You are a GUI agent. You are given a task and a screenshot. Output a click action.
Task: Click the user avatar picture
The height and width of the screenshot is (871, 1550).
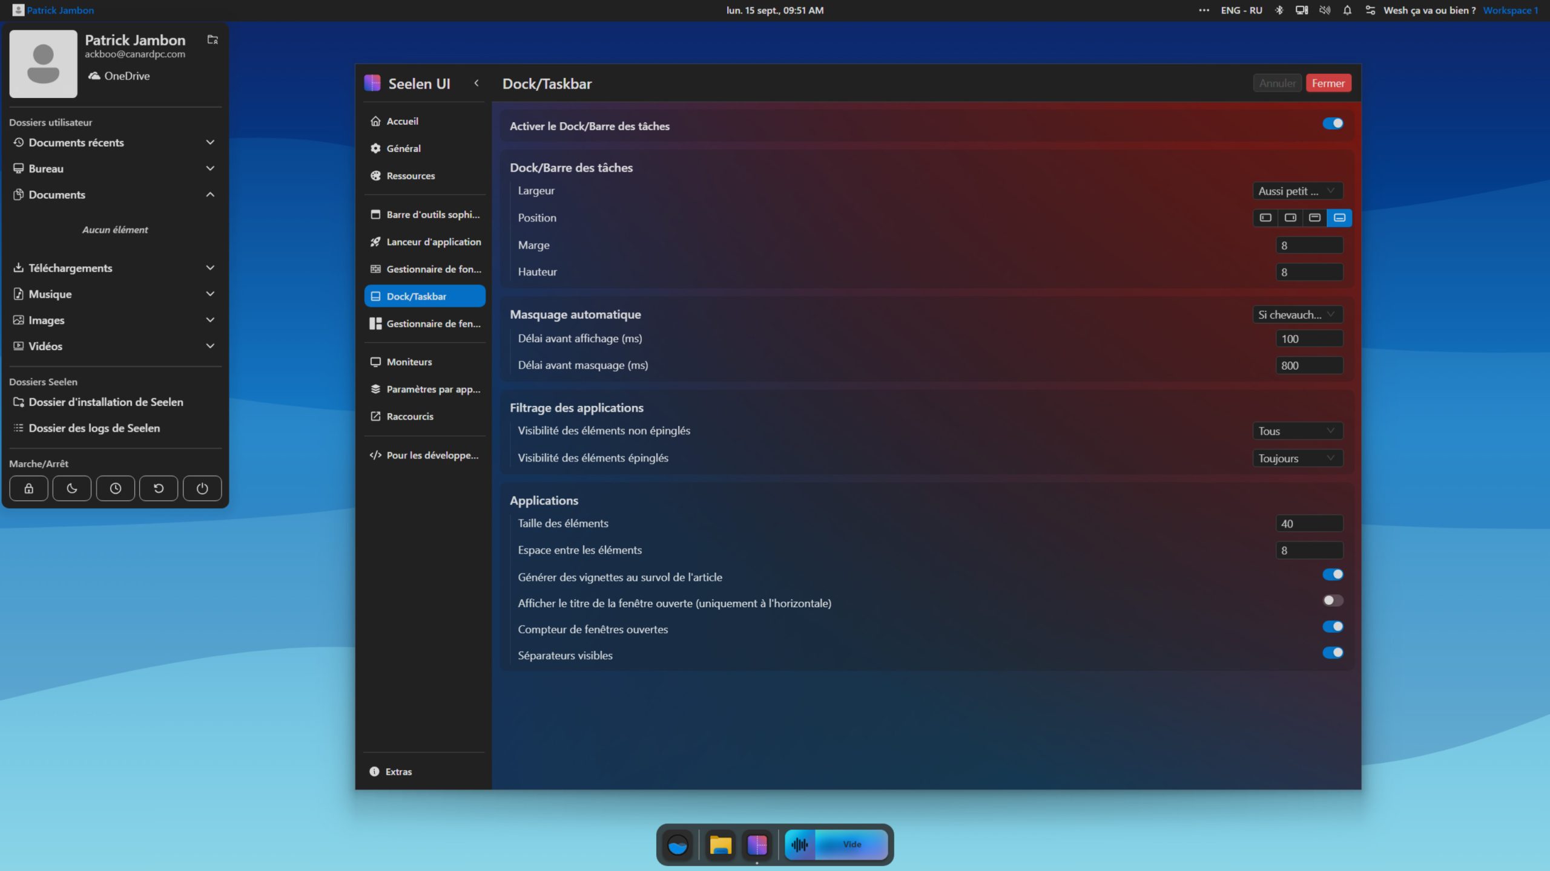[44, 64]
